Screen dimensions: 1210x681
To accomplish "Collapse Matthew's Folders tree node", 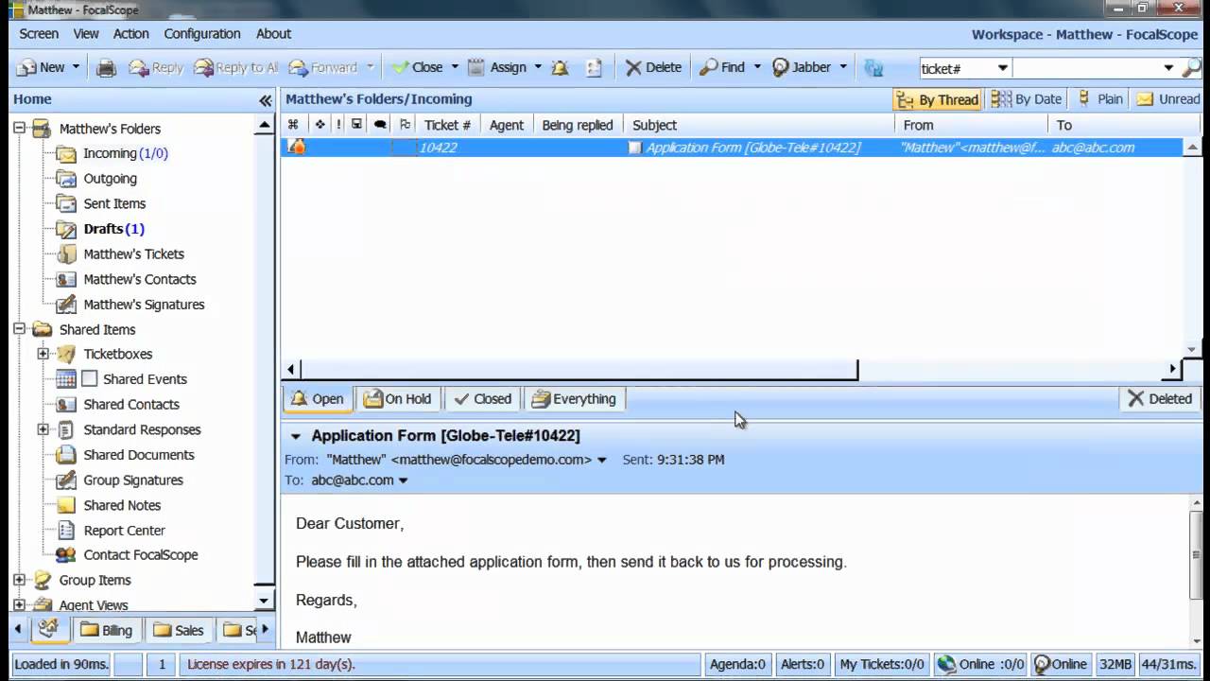I will point(19,128).
